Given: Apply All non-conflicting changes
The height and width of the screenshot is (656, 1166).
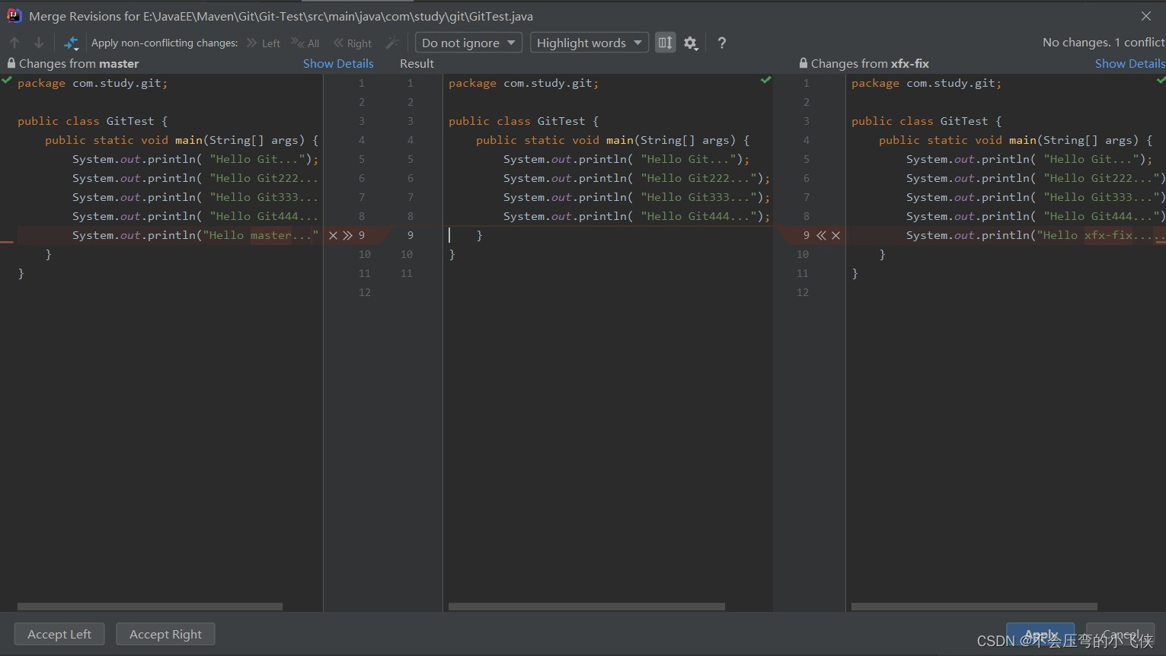Looking at the screenshot, I should (305, 43).
